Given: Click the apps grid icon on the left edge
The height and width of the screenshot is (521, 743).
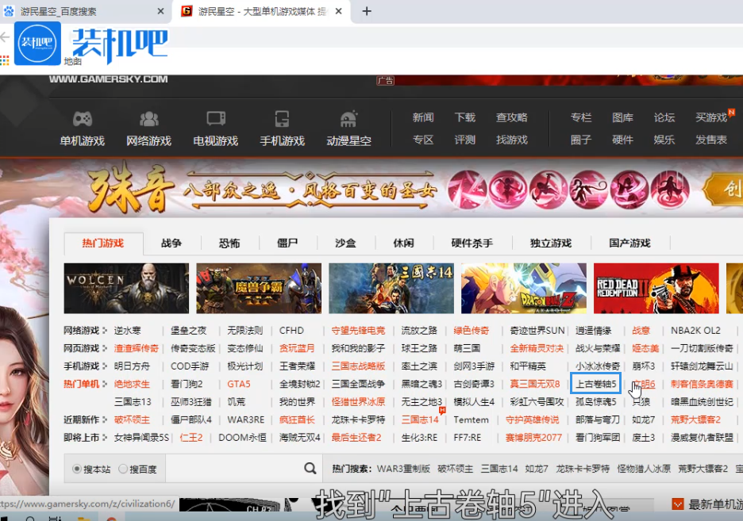Looking at the screenshot, I should (x=6, y=62).
